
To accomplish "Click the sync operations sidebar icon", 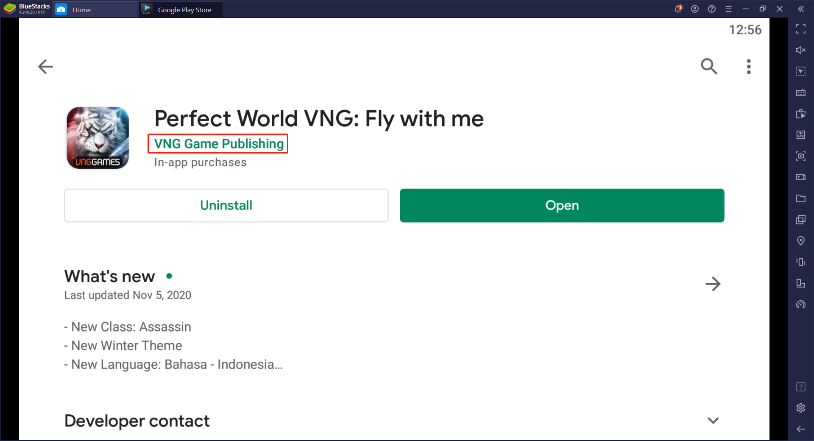I will coord(801,114).
